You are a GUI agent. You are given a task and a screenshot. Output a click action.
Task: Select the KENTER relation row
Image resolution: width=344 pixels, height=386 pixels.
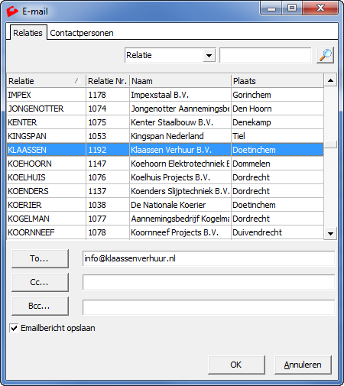click(165, 122)
